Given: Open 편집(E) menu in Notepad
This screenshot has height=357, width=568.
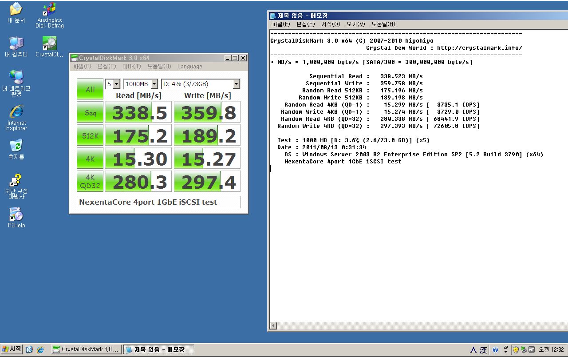Looking at the screenshot, I should click(306, 24).
